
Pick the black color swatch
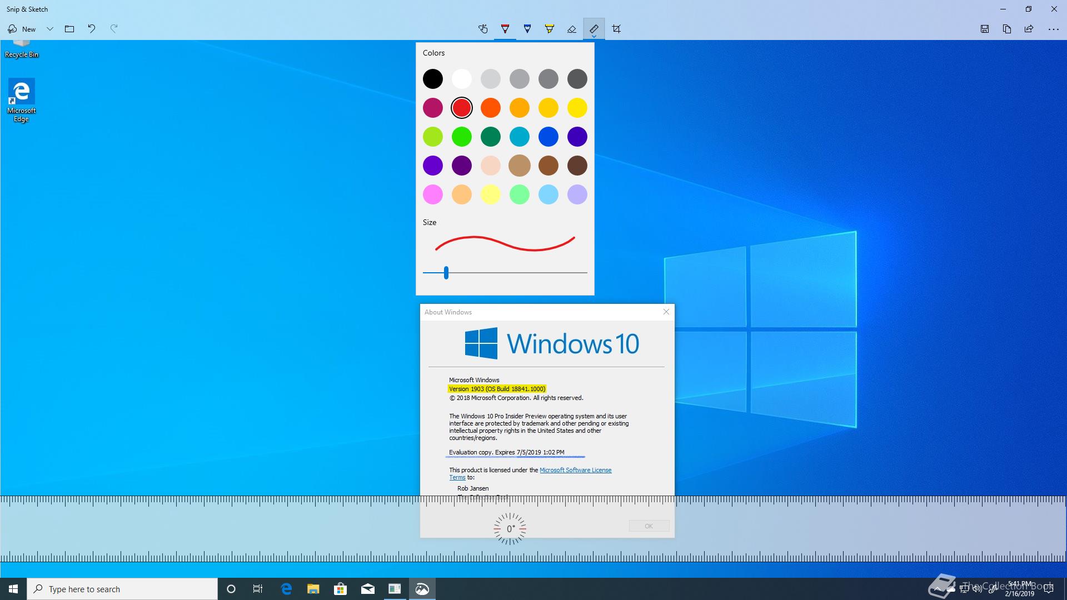point(433,79)
